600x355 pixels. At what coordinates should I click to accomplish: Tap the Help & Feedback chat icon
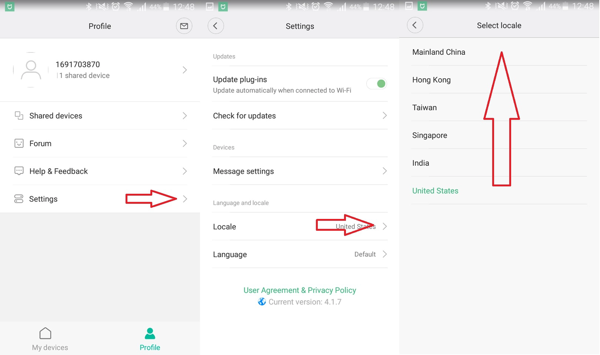coord(19,171)
